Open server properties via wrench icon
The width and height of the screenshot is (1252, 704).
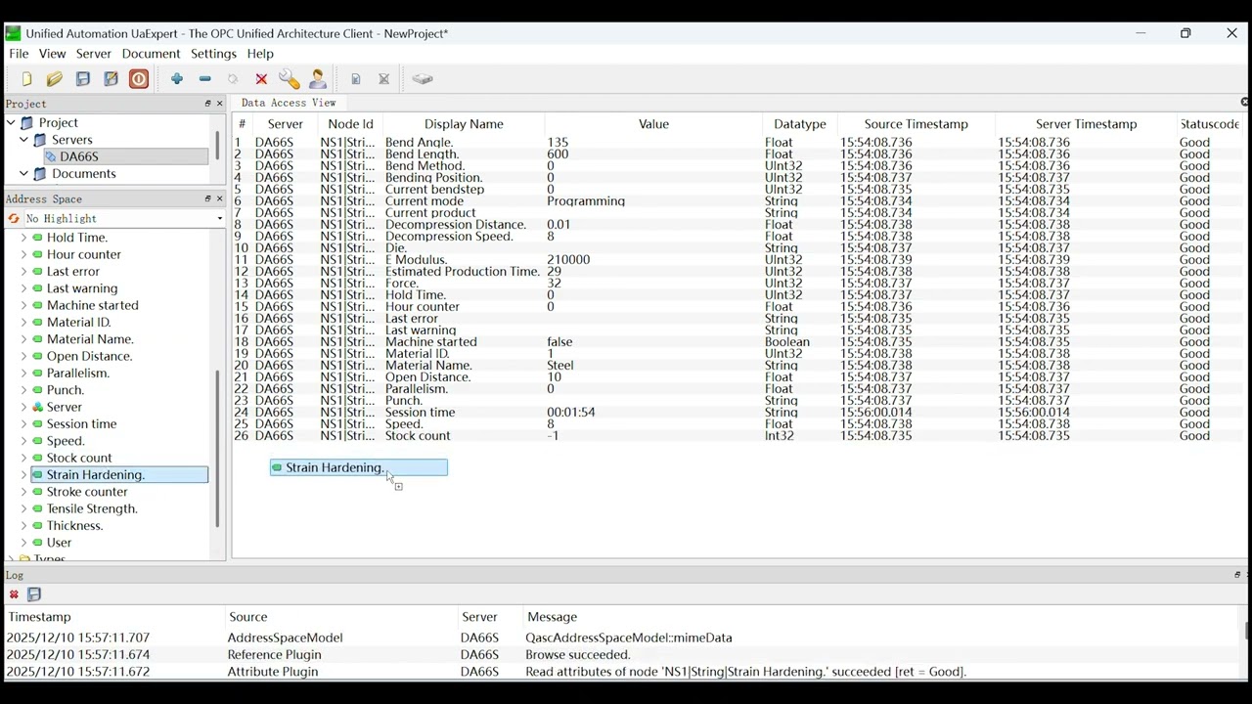pyautogui.click(x=290, y=79)
